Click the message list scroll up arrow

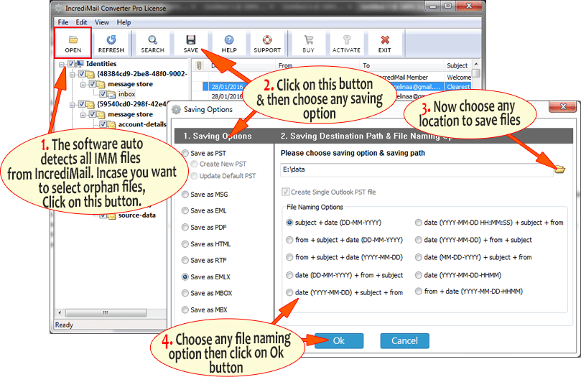click(x=477, y=64)
